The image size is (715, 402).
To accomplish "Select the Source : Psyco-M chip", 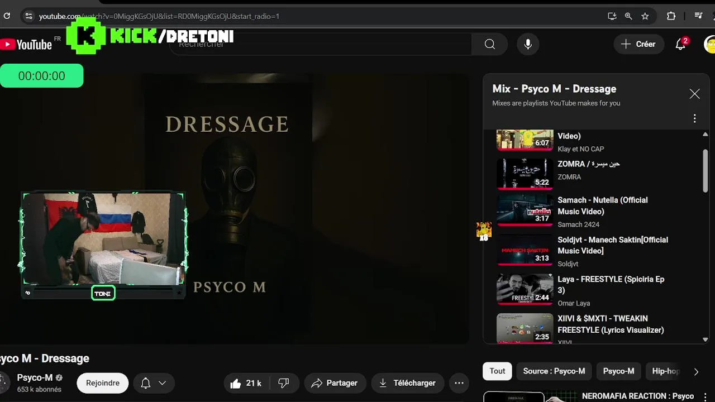I will pyautogui.click(x=554, y=371).
